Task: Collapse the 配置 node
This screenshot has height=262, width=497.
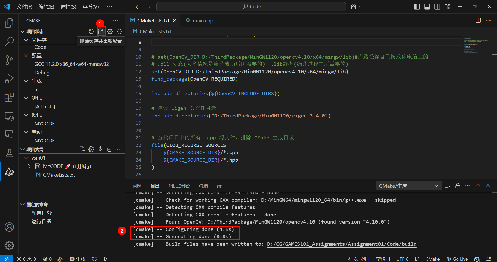Action: pos(26,55)
